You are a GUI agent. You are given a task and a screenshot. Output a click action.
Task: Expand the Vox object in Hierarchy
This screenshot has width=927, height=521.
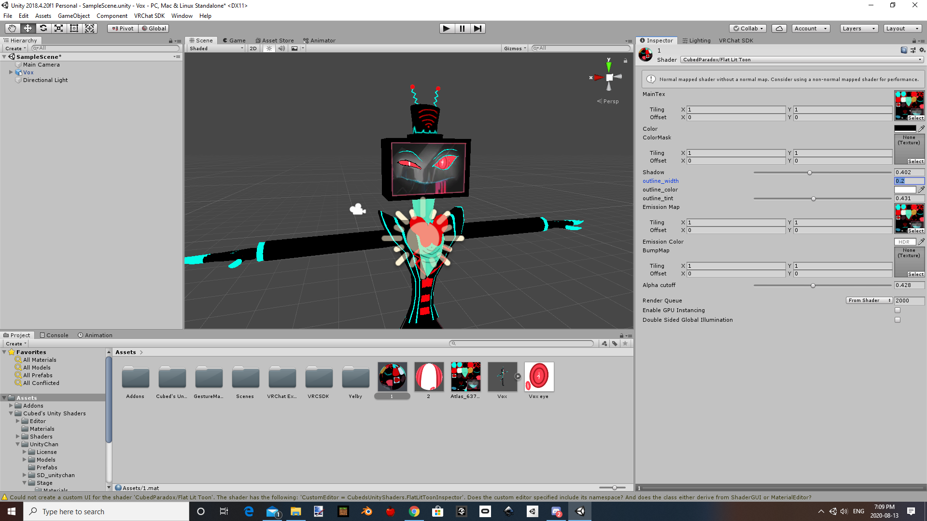tap(11, 72)
